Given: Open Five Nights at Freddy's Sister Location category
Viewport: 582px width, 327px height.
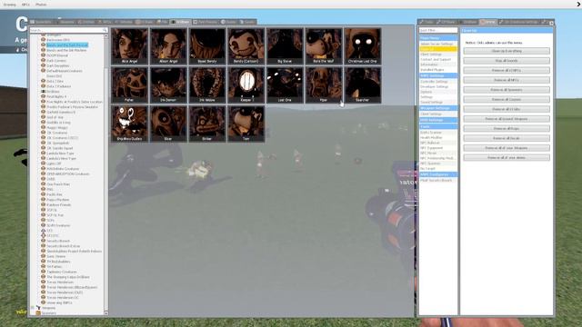Looking at the screenshot, I should coord(75,102).
